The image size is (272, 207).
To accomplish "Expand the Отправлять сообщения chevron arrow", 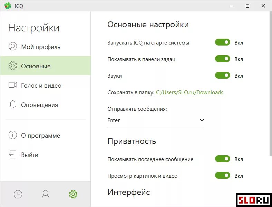I will click(202, 120).
